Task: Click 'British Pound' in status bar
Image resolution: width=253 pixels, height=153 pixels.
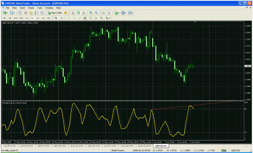Action: point(118,151)
